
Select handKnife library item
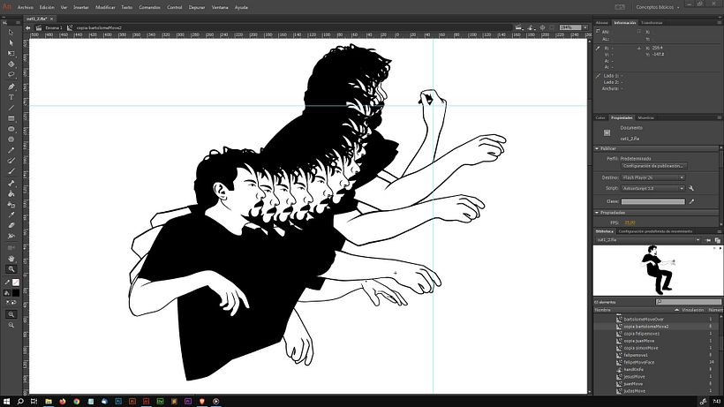pyautogui.click(x=634, y=370)
